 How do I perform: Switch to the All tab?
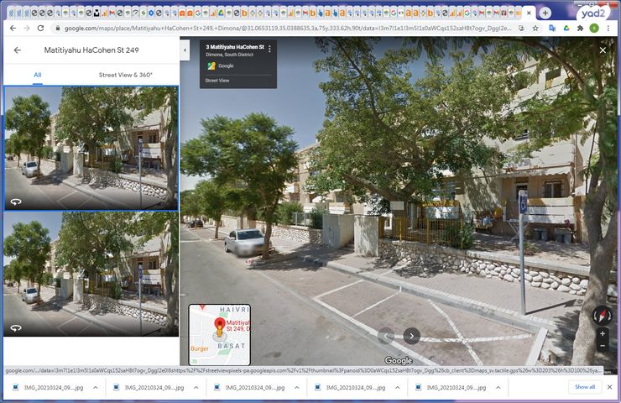[37, 75]
